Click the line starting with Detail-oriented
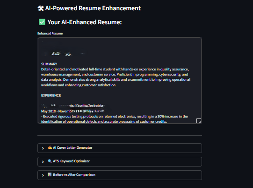 point(115,69)
